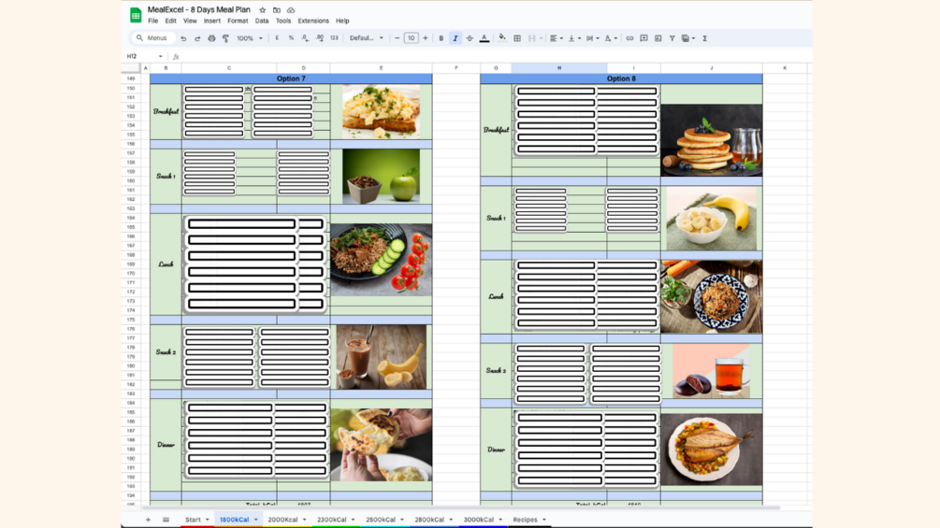Open the File menu
Screen dimensions: 940x528
[152, 21]
